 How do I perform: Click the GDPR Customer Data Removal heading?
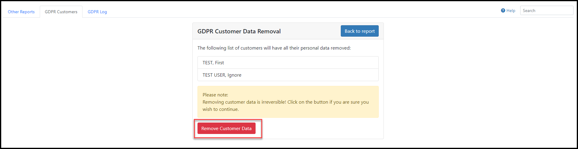[x=239, y=31]
